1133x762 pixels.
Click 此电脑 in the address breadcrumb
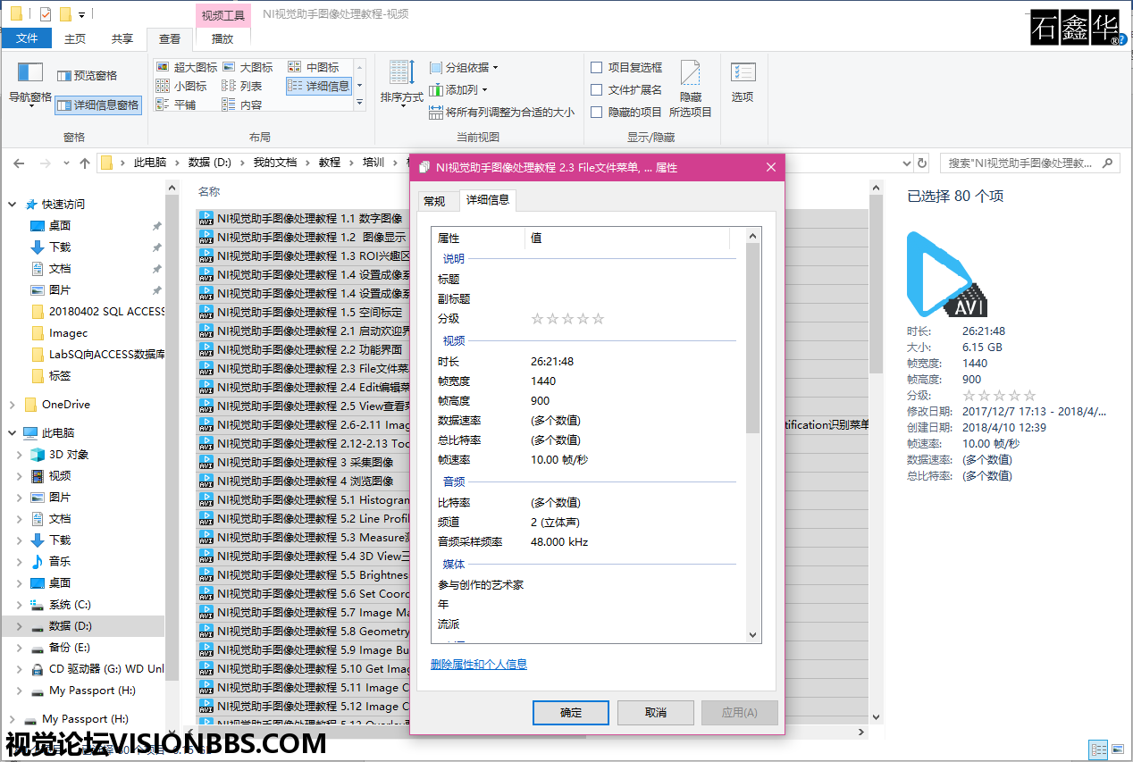click(150, 163)
